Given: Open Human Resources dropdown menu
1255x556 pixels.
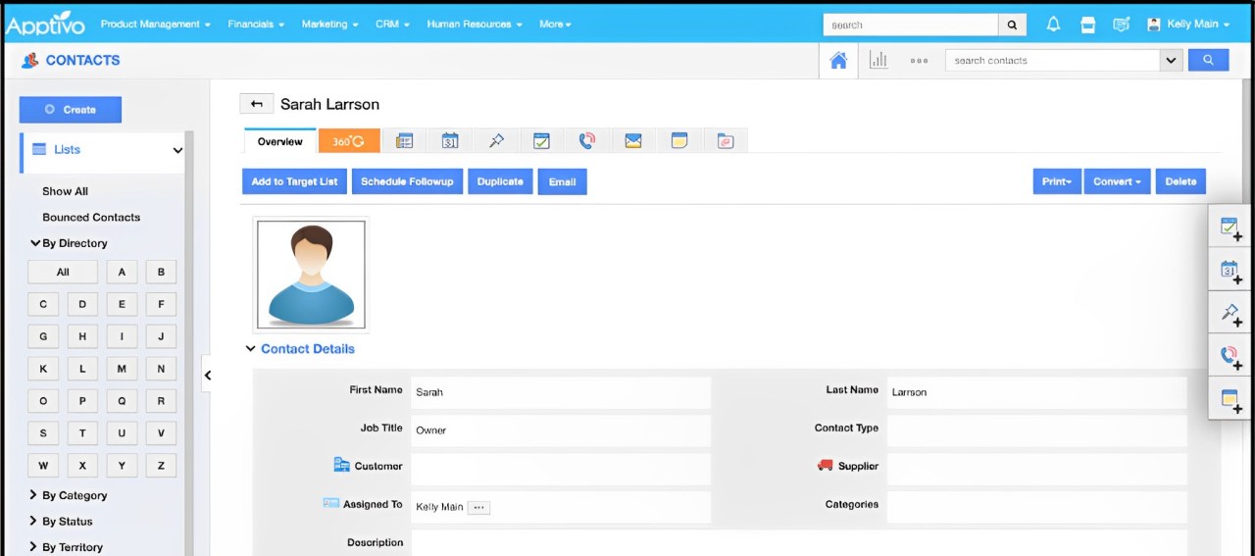Looking at the screenshot, I should (475, 25).
